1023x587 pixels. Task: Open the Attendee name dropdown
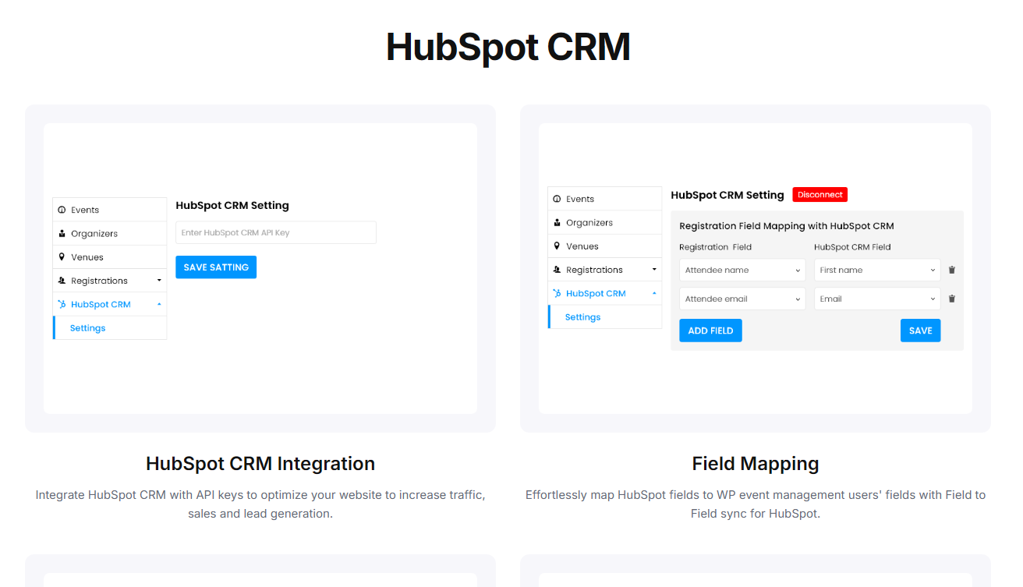(x=742, y=270)
